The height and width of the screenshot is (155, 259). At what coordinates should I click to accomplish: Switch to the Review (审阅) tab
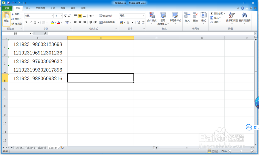(73, 8)
